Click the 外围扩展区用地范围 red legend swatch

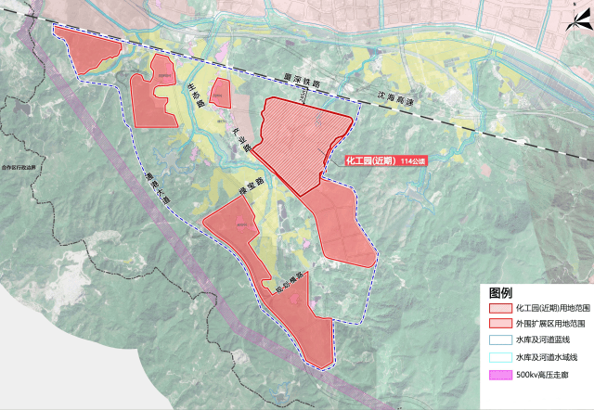pyautogui.click(x=500, y=324)
